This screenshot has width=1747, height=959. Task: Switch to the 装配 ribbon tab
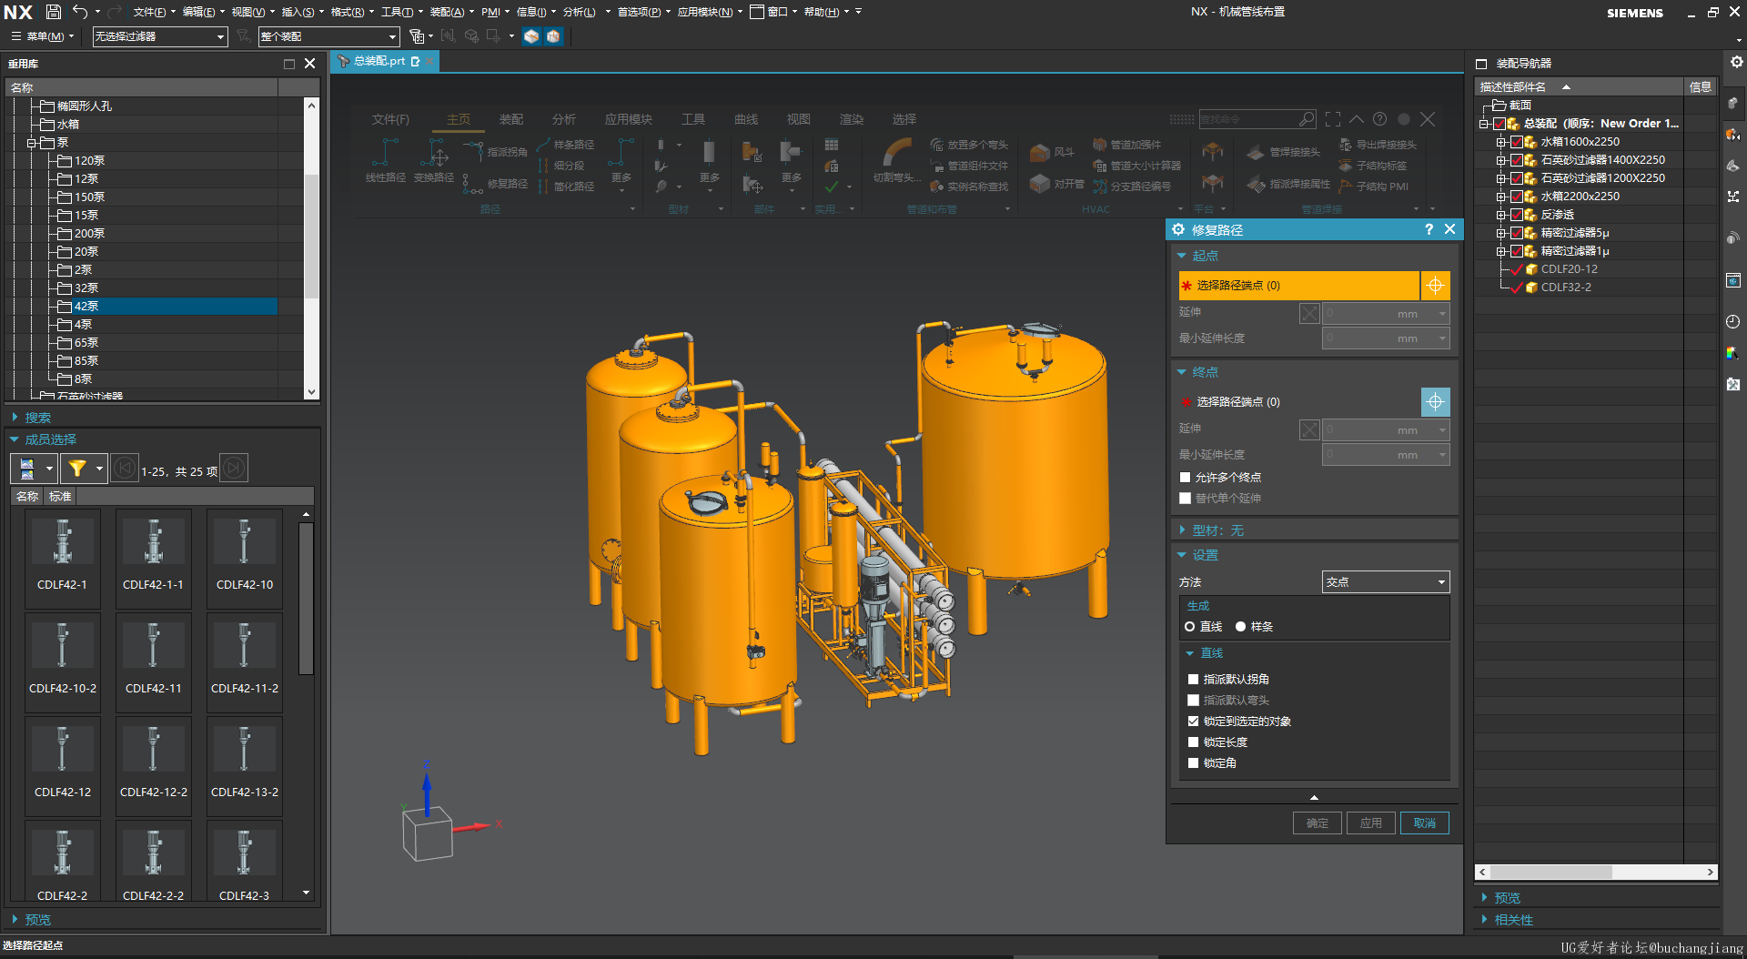click(x=511, y=119)
